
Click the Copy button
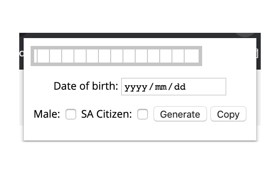[228, 114]
